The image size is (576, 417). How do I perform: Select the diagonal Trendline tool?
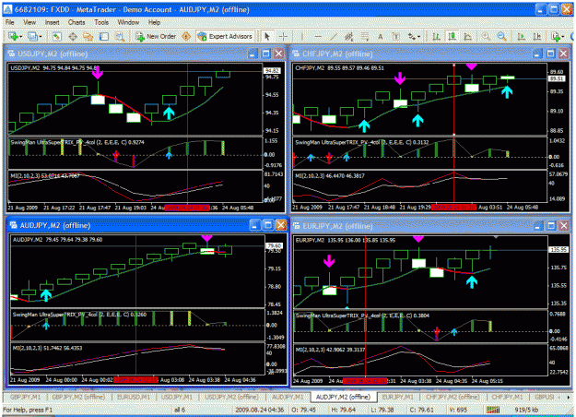pos(334,36)
